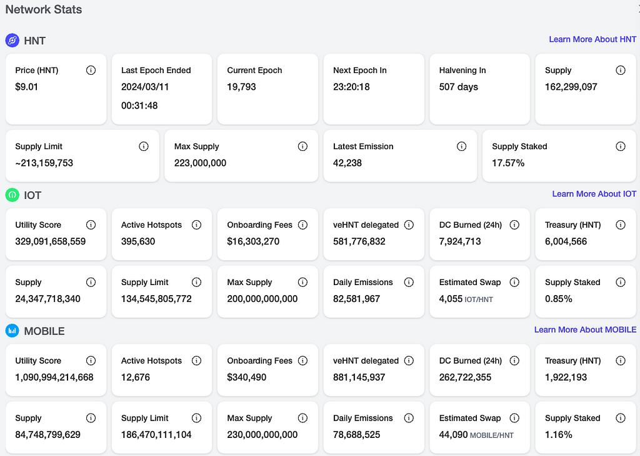
Task: Click IOT daily emissions value 82,581,967
Action: pyautogui.click(x=356, y=299)
